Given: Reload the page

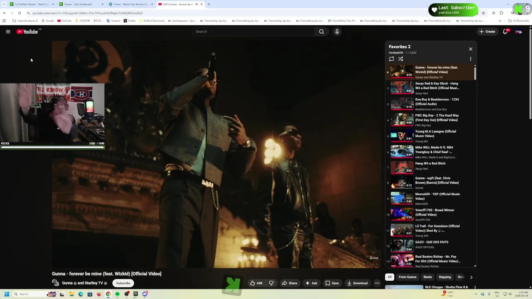Looking at the screenshot, I should click(x=19, y=13).
